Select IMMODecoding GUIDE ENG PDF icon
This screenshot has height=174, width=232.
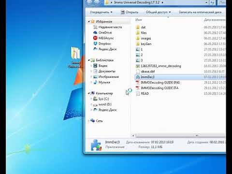click(x=138, y=83)
